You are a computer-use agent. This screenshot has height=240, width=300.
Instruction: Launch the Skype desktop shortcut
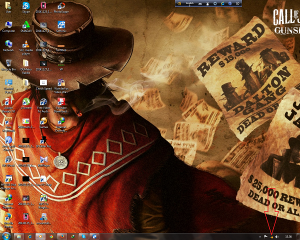(26, 7)
